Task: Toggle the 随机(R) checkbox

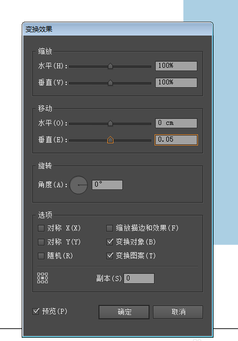Action: [41, 255]
